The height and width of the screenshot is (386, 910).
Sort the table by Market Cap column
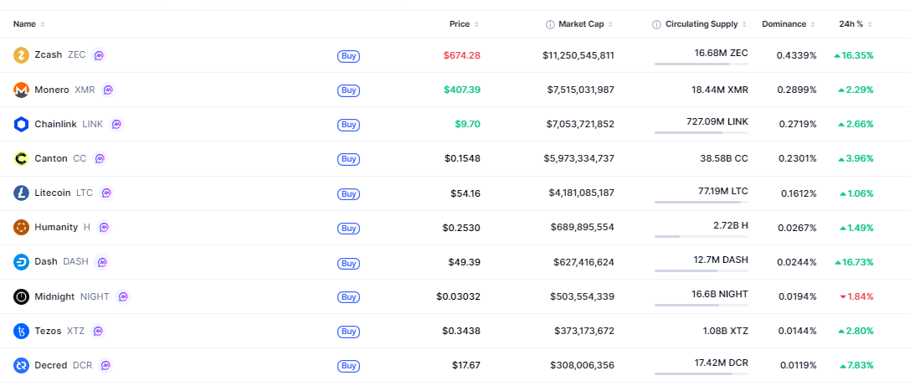585,24
